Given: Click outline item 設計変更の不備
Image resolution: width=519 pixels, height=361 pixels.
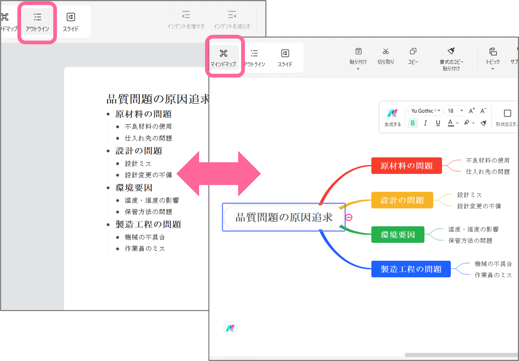Looking at the screenshot, I should pos(148,175).
